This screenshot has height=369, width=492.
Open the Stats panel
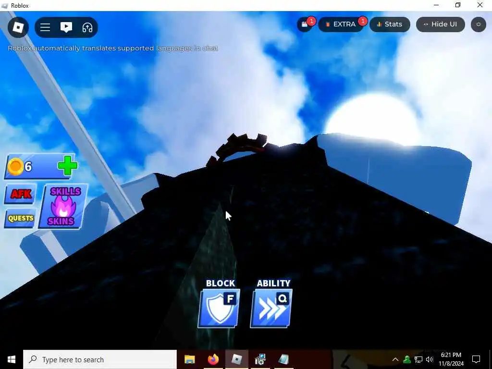(390, 25)
